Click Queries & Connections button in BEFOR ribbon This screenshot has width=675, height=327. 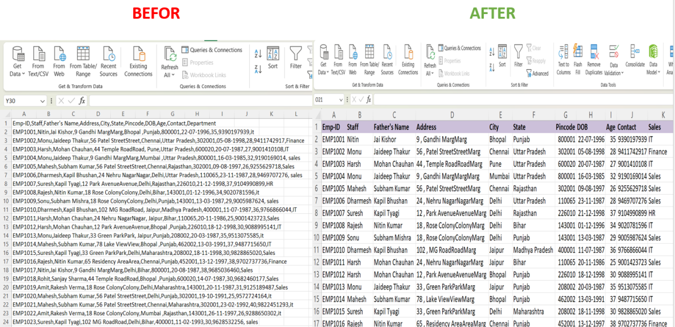click(x=212, y=50)
